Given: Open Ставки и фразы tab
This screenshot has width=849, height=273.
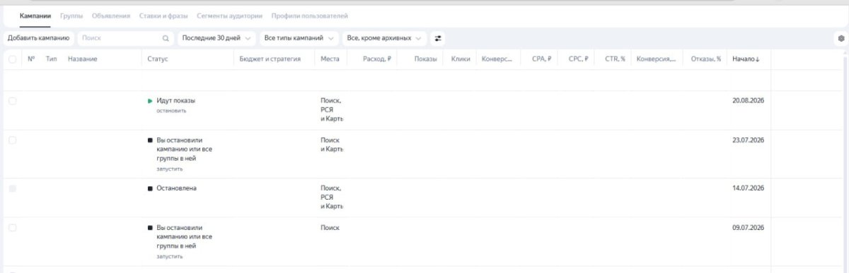Looking at the screenshot, I should coord(163,16).
